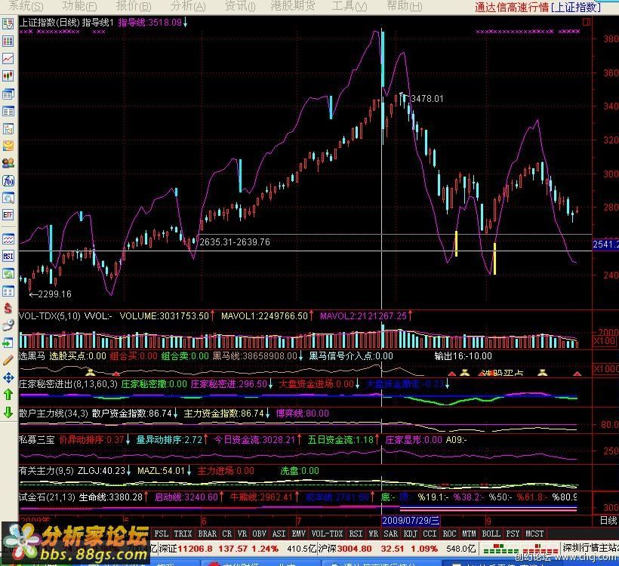Select the MCST indicator tab

click(534, 534)
